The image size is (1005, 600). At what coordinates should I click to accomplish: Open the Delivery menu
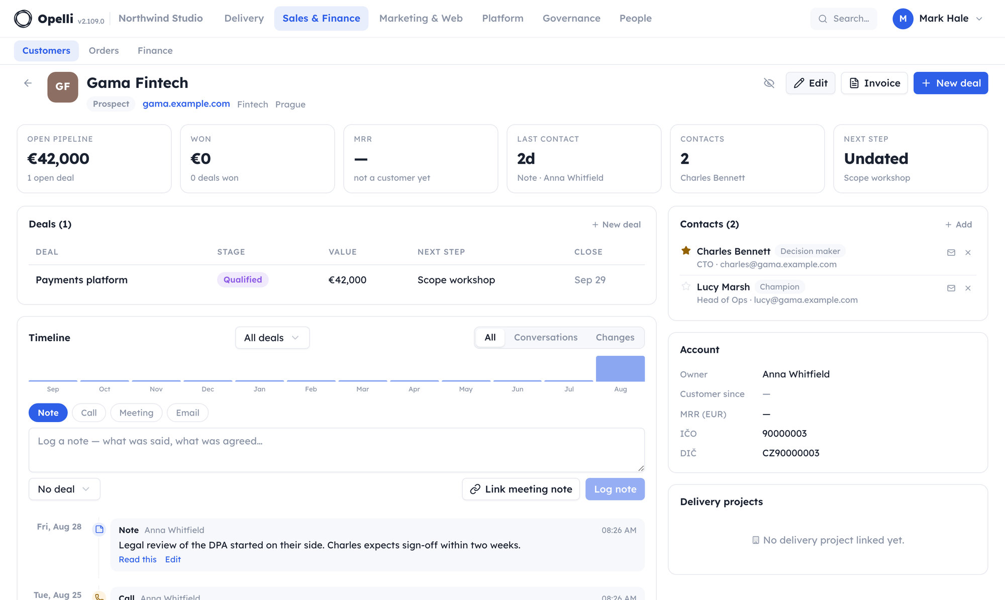coord(244,19)
